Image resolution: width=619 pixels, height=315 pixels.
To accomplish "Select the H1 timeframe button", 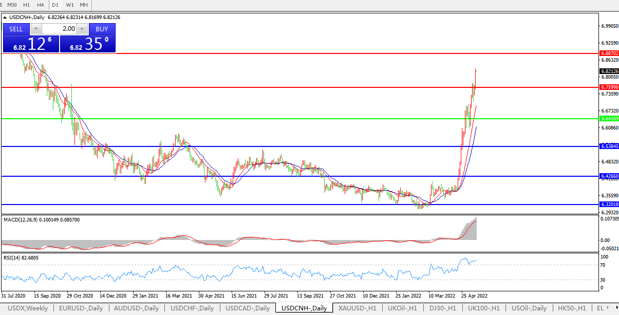I will click(27, 5).
